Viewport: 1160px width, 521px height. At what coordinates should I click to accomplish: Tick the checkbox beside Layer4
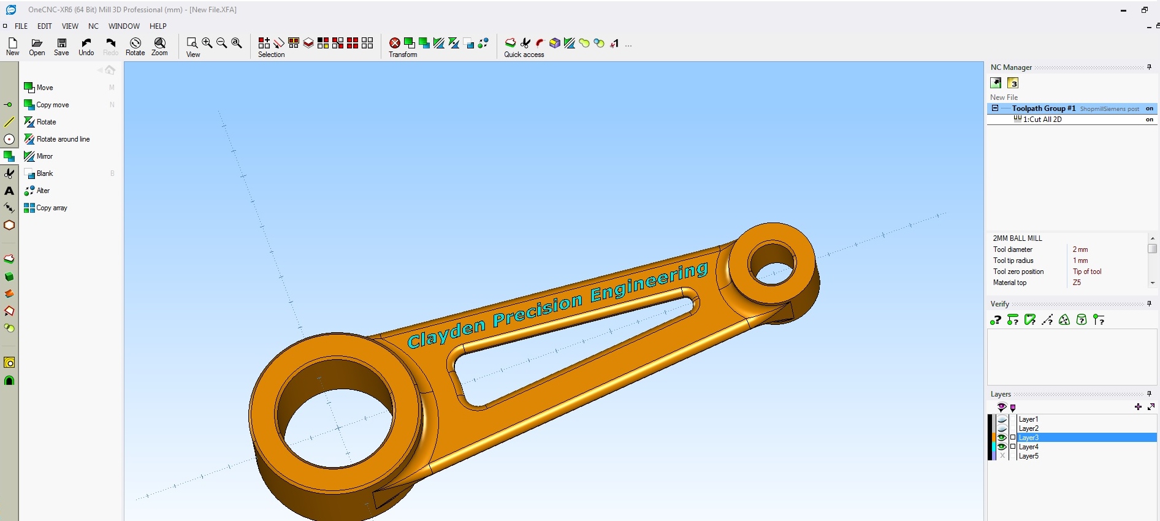click(1013, 447)
